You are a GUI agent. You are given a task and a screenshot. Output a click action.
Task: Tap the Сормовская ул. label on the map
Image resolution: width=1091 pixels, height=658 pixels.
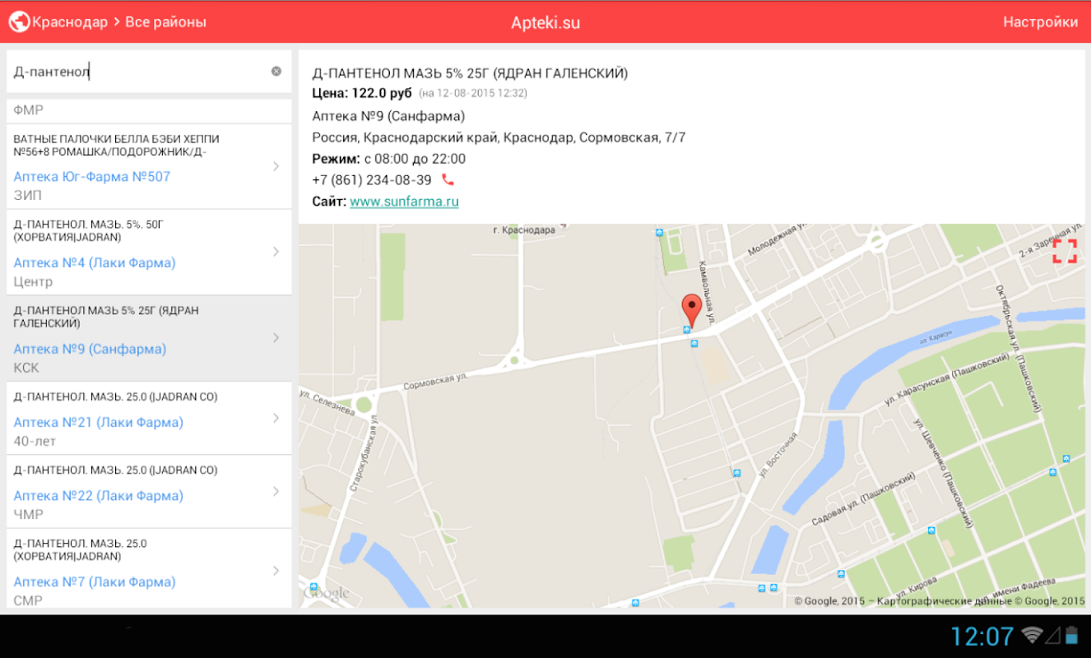click(x=435, y=383)
